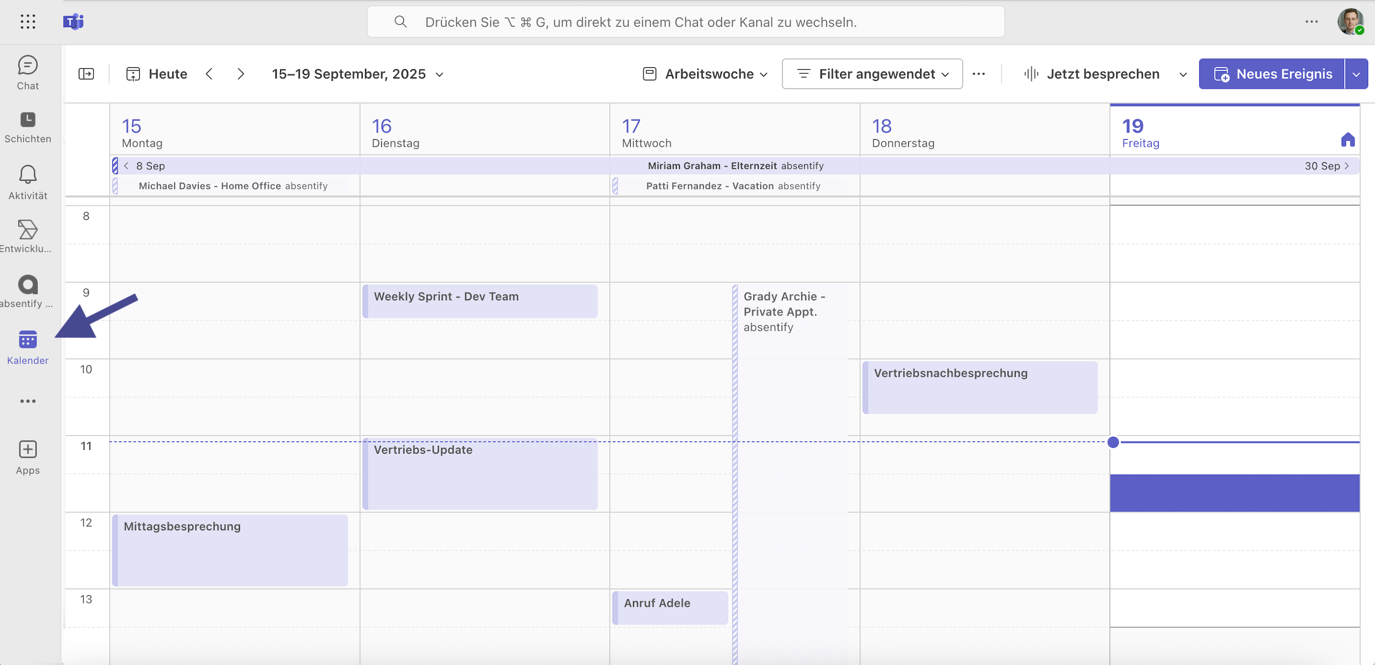Screen dimensions: 1375x665
Task: Toggle the calendar side panel icon
Action: pos(86,74)
